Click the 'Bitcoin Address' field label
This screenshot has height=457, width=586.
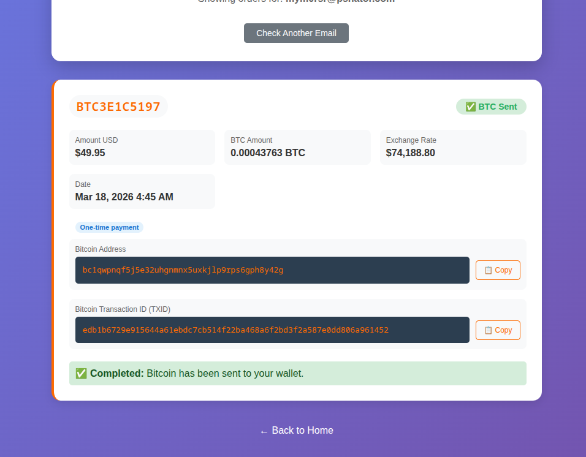click(x=101, y=249)
